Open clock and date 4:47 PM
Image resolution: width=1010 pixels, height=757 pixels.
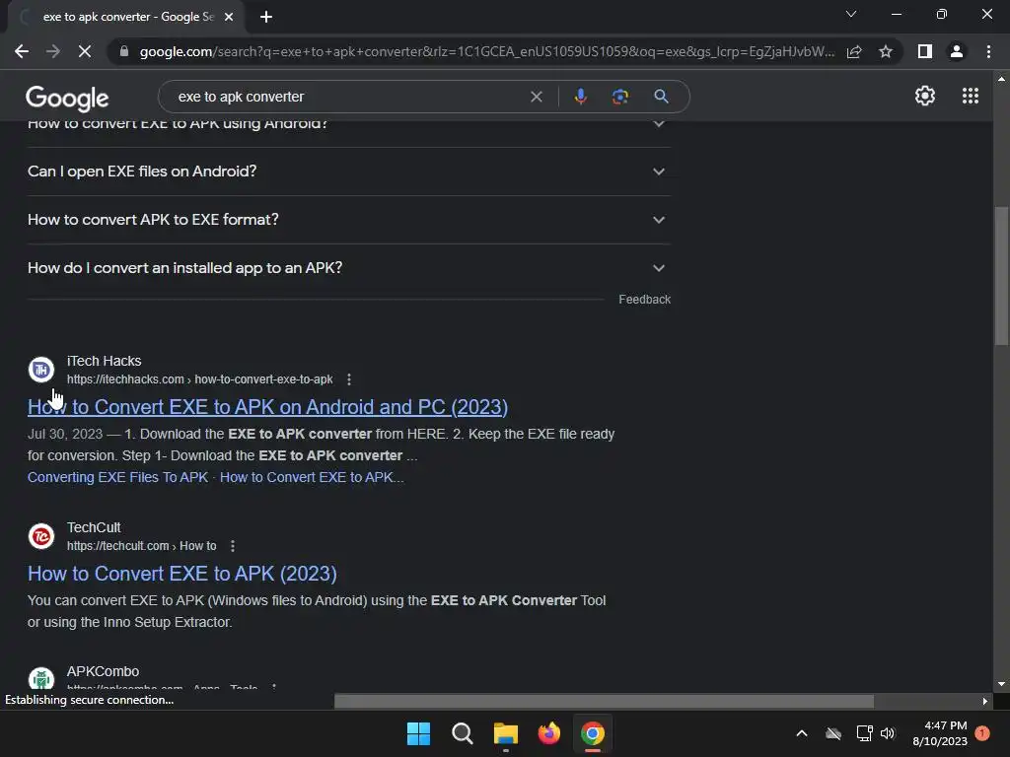pyautogui.click(x=940, y=733)
